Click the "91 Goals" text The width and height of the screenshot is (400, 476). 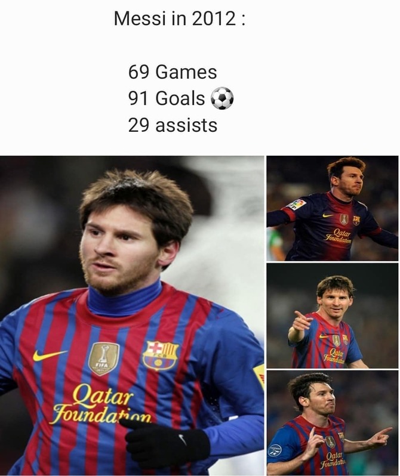(166, 98)
